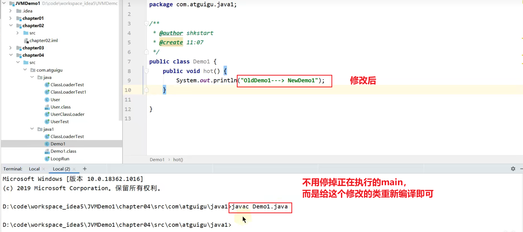Fold the Javadoc comment at line 3
Screen dimensions: 523x232
(146, 24)
